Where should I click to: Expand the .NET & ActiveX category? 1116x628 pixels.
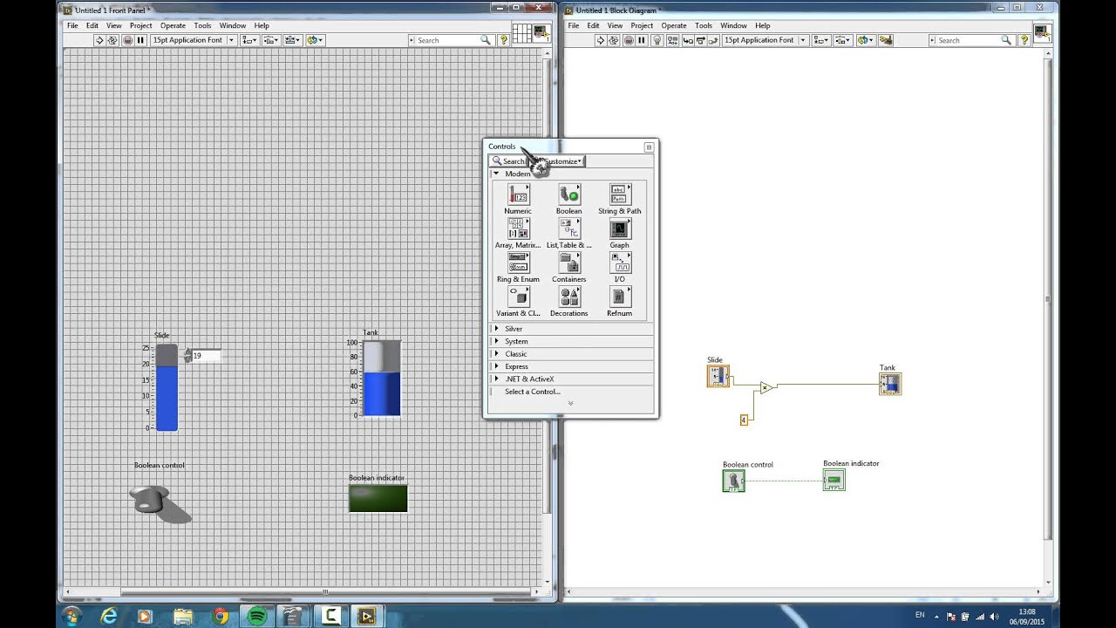pos(496,379)
